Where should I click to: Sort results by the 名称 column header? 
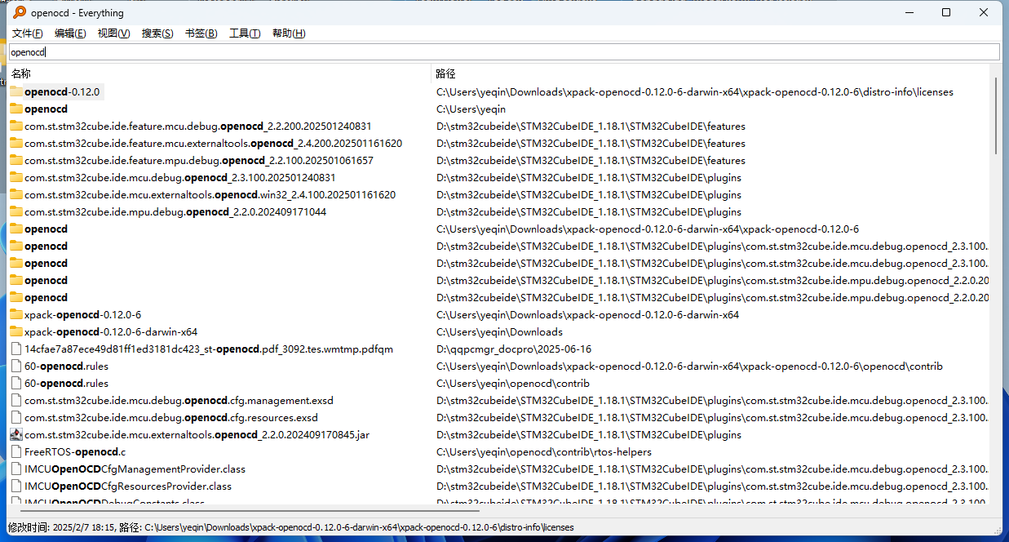tap(219, 73)
